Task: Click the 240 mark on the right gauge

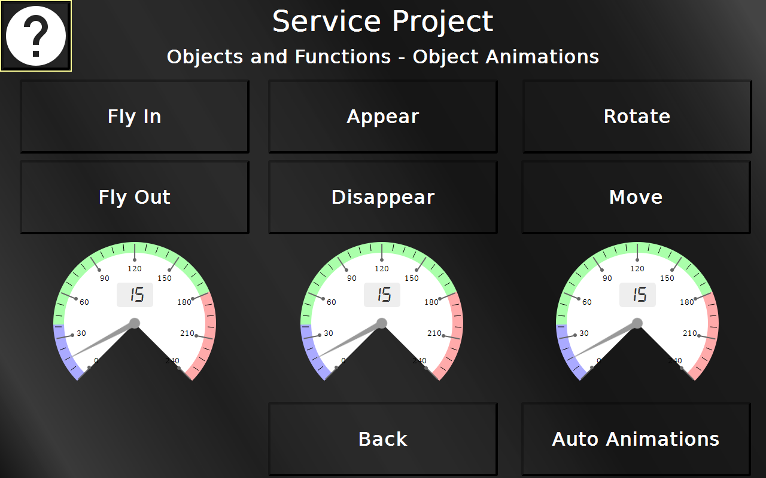Action: click(674, 361)
